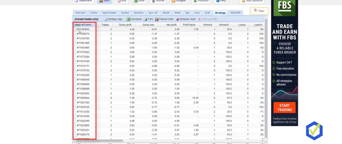This screenshot has height=144, width=342.
Task: Click the START TRADING ad button
Action: (284, 108)
